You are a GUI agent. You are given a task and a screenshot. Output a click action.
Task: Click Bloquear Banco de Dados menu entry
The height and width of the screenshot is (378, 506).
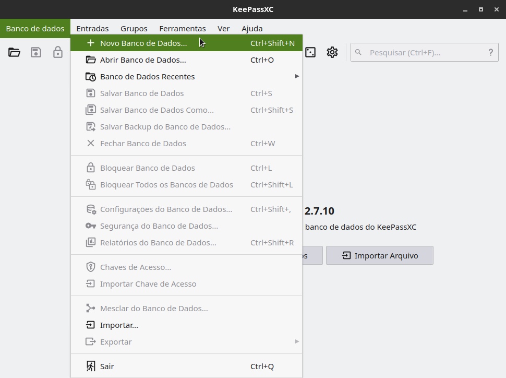coord(187,168)
